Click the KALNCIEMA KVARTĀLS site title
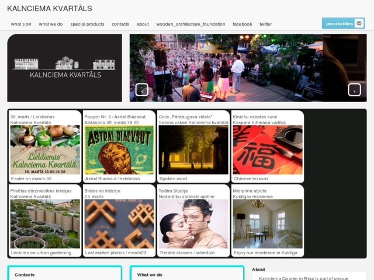 [x=49, y=8]
